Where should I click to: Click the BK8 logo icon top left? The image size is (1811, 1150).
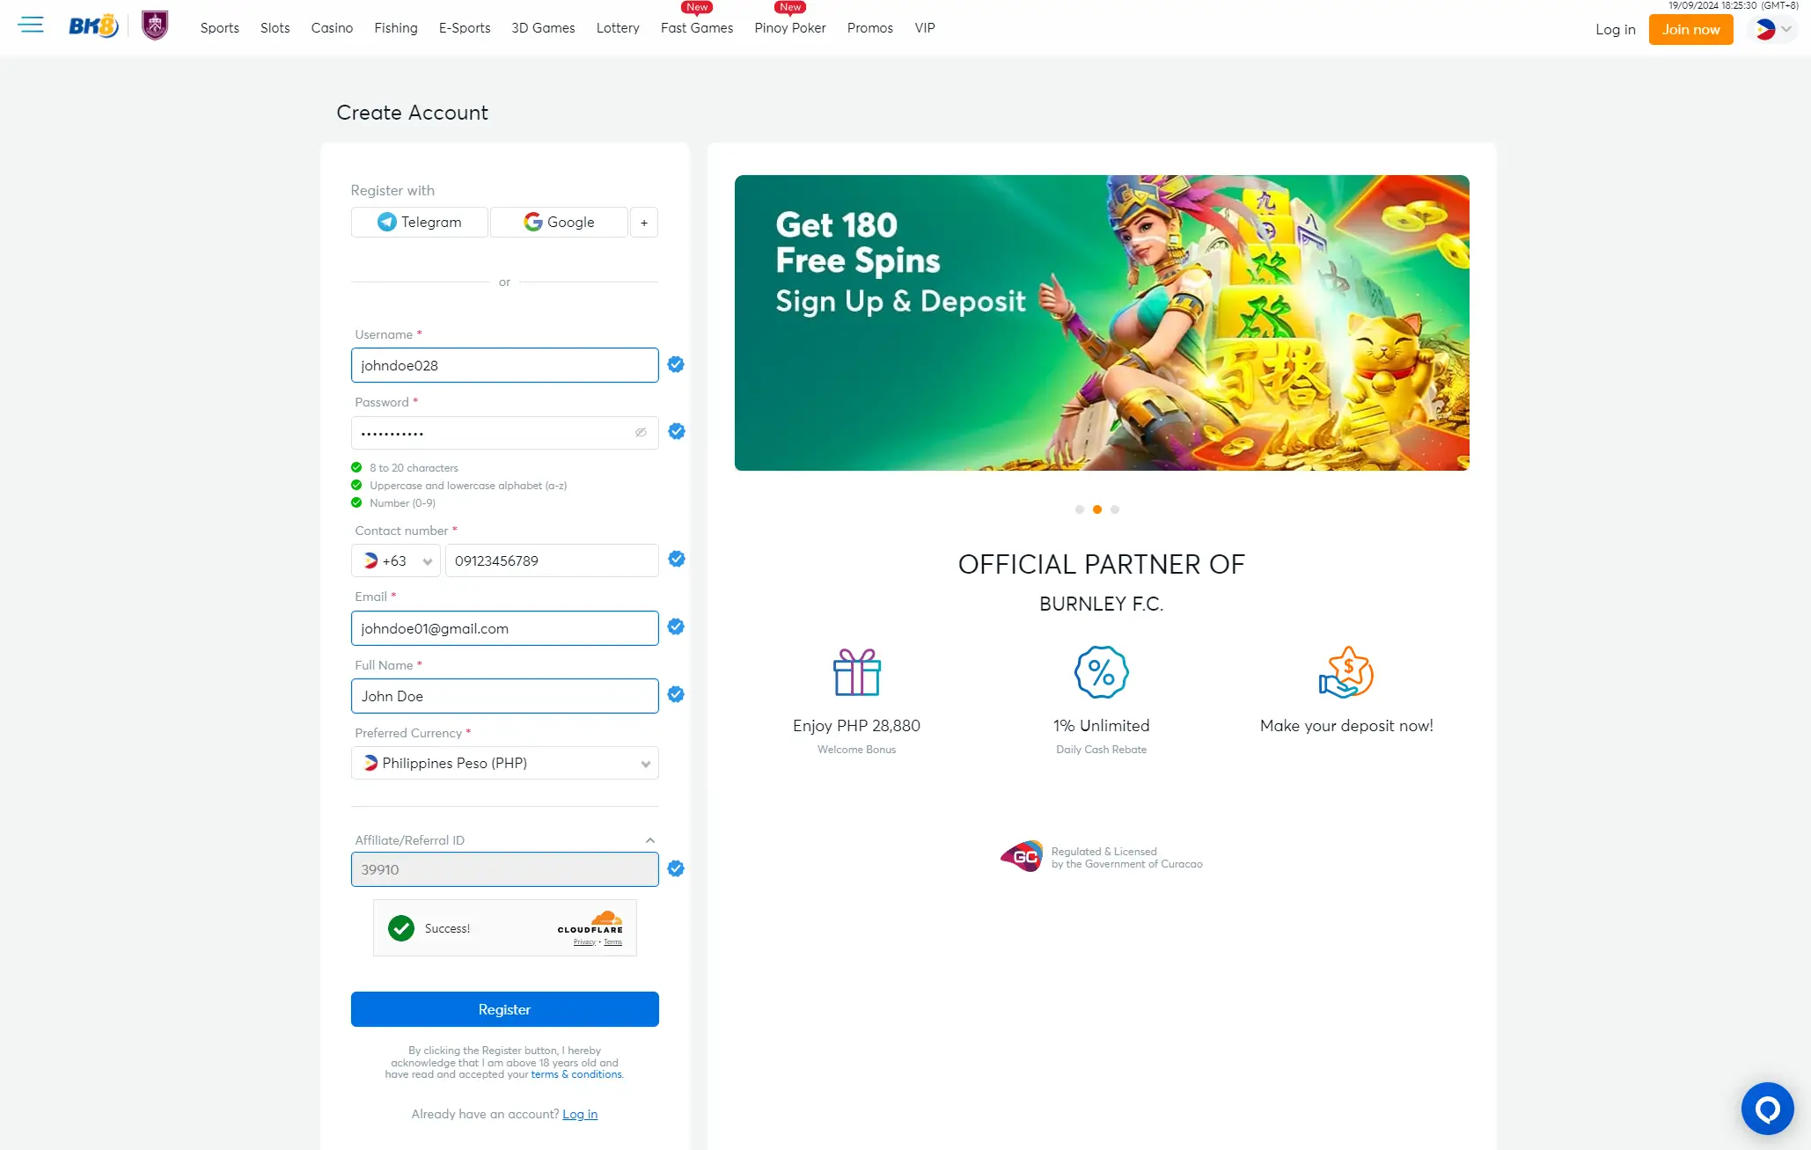pos(92,26)
